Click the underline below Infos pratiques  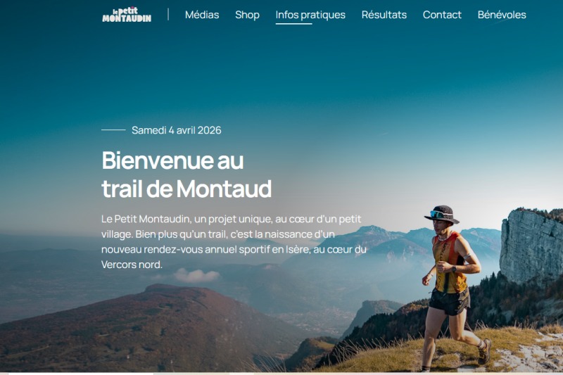pos(293,24)
